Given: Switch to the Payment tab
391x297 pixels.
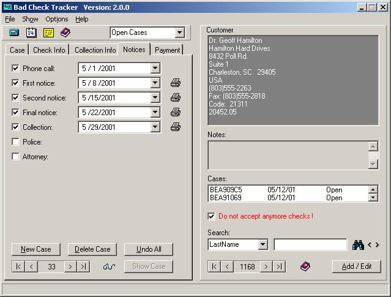Looking at the screenshot, I should 167,50.
